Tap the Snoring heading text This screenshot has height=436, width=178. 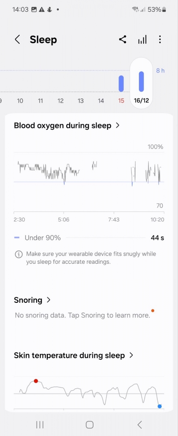(x=28, y=300)
